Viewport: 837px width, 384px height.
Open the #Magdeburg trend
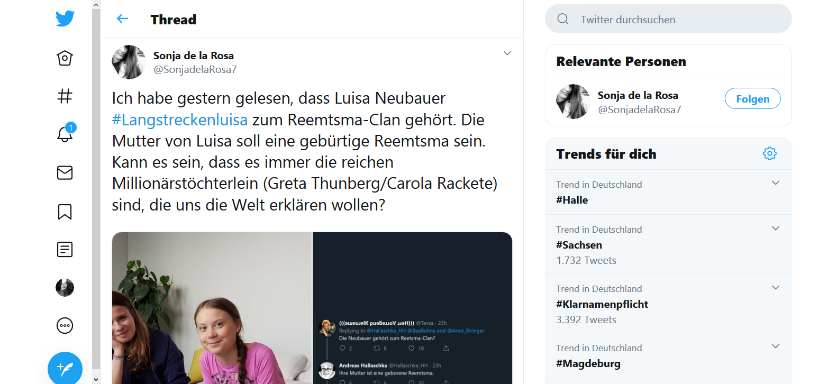pos(588,363)
